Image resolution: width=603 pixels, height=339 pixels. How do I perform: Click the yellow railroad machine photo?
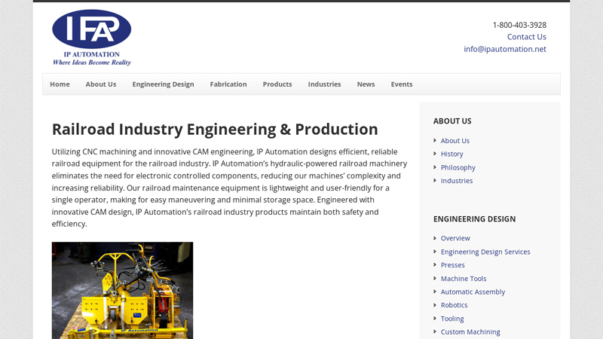[x=122, y=291]
